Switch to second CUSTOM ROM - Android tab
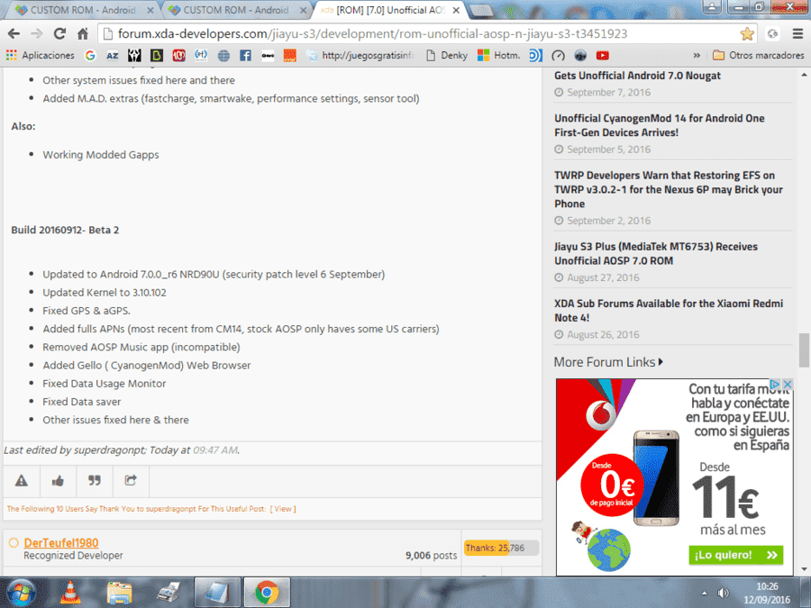 pyautogui.click(x=235, y=10)
